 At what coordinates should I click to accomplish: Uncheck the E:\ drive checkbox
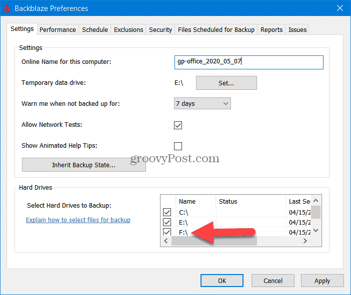[x=167, y=222]
